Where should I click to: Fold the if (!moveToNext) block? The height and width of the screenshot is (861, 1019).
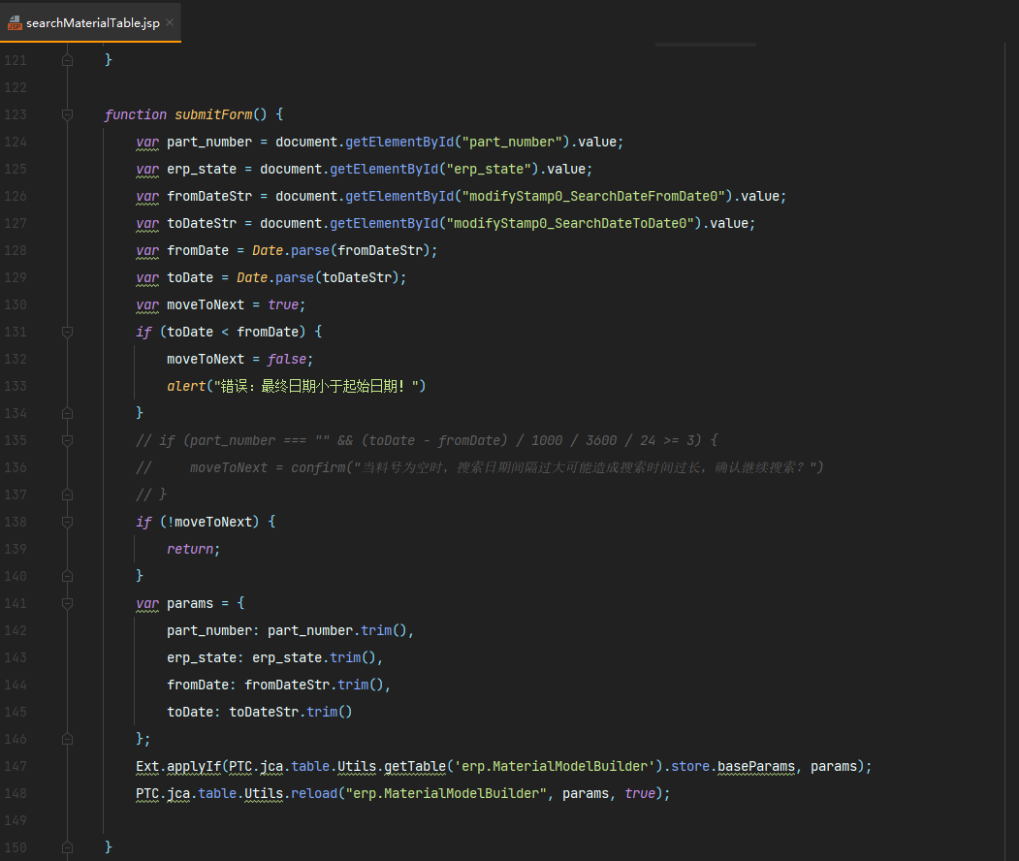67,522
